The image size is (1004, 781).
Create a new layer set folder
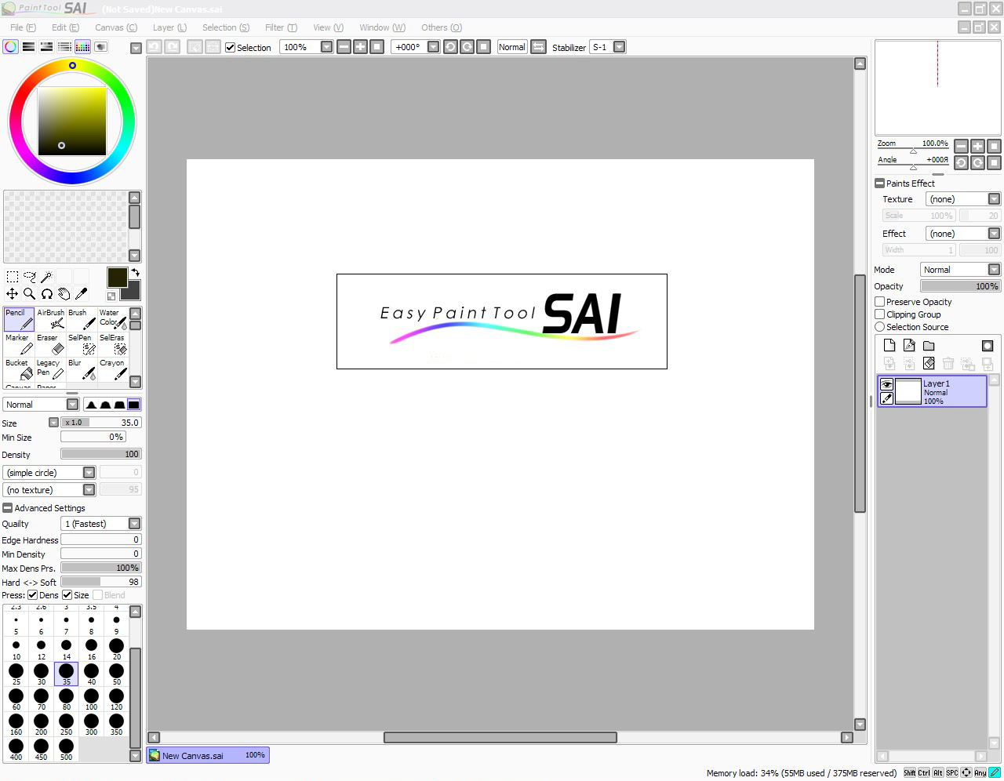pyautogui.click(x=929, y=346)
